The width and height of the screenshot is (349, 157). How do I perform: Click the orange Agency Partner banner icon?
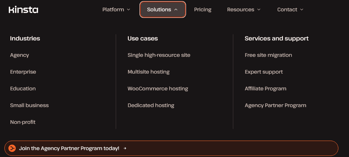[x=12, y=148]
